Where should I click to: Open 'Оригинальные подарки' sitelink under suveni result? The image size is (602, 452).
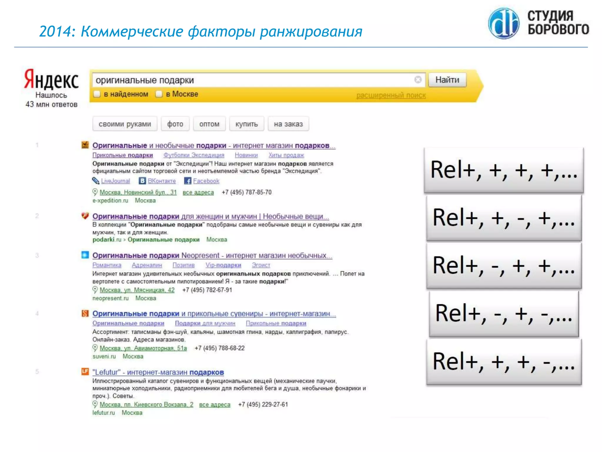point(128,323)
